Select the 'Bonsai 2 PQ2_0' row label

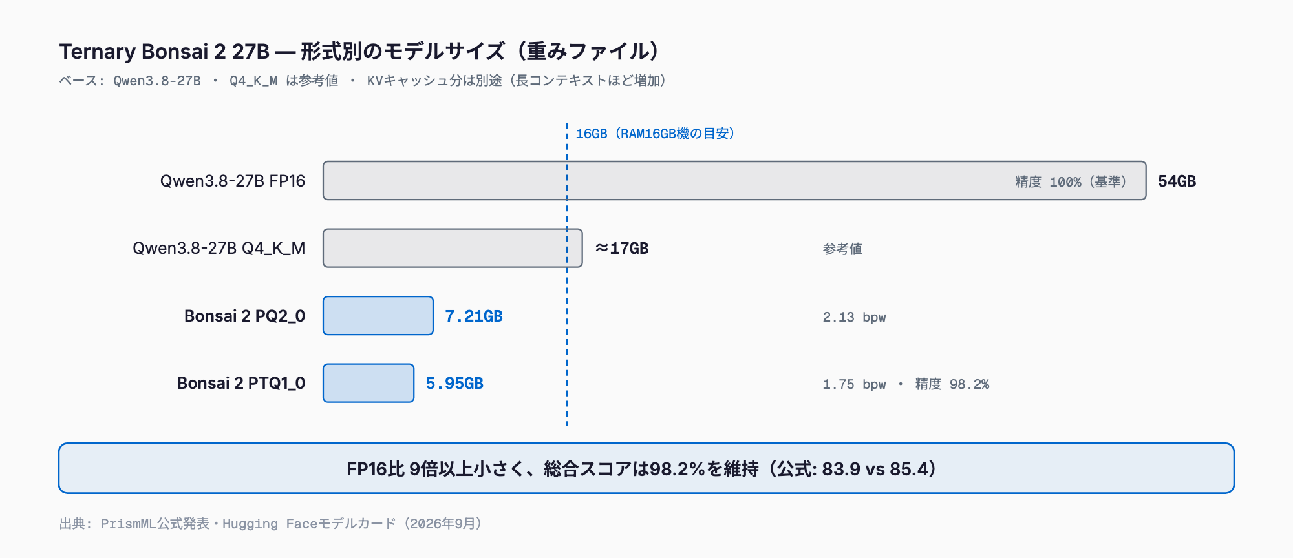coord(244,316)
